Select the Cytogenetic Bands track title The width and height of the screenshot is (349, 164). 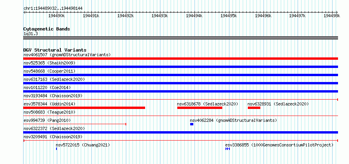[47, 29]
